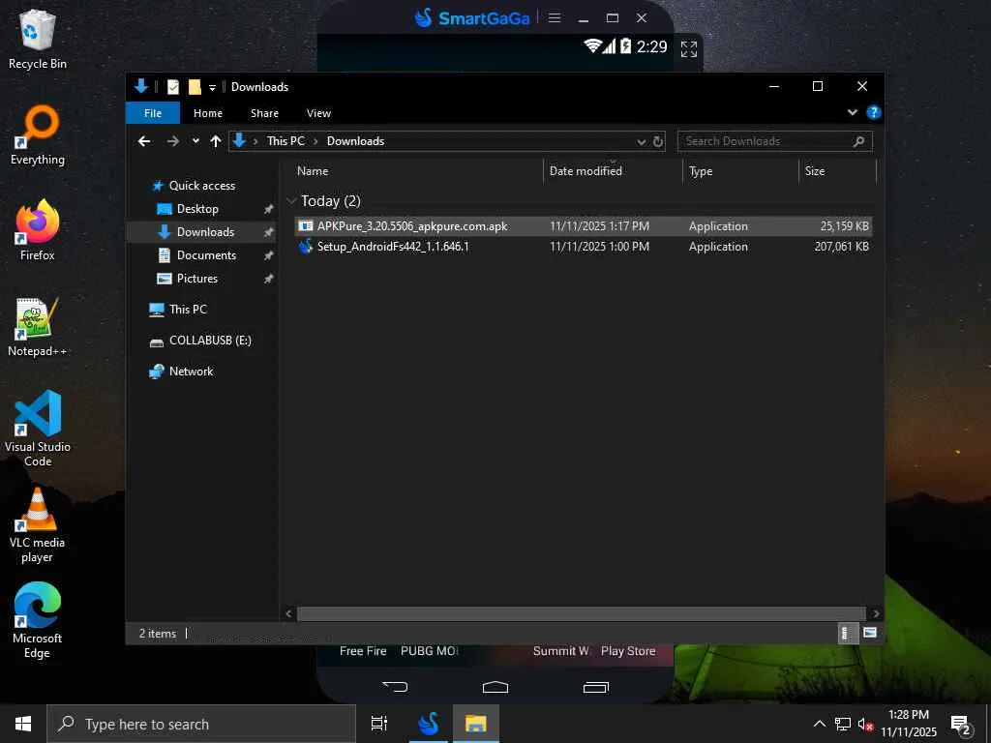This screenshot has width=991, height=743.
Task: Open the Notepad++ desktop shortcut
Action: tap(38, 327)
